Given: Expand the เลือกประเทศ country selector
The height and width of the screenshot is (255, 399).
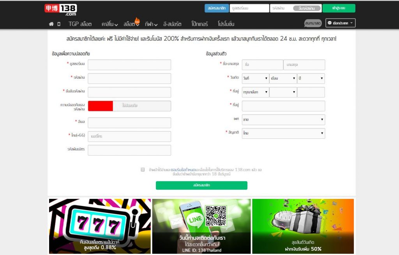Looking at the screenshot, I should (340, 23).
